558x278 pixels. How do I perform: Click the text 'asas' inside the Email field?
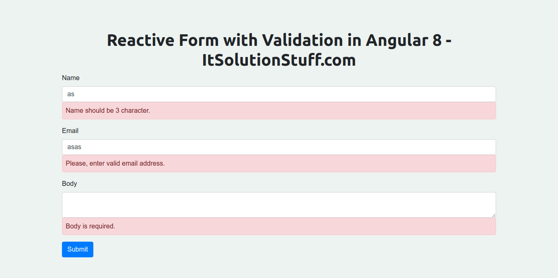pyautogui.click(x=74, y=147)
